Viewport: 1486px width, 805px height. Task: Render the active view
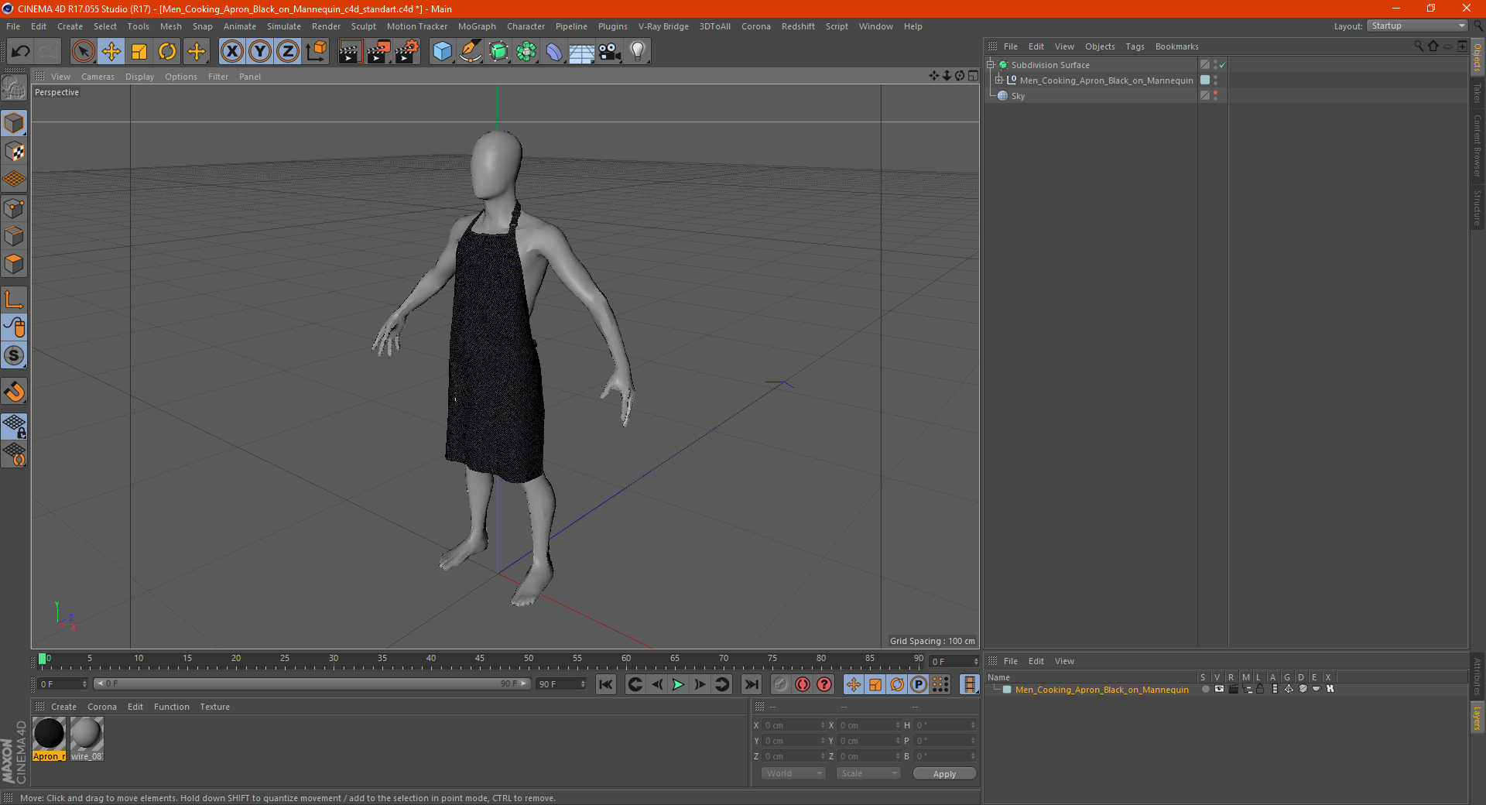coord(350,52)
